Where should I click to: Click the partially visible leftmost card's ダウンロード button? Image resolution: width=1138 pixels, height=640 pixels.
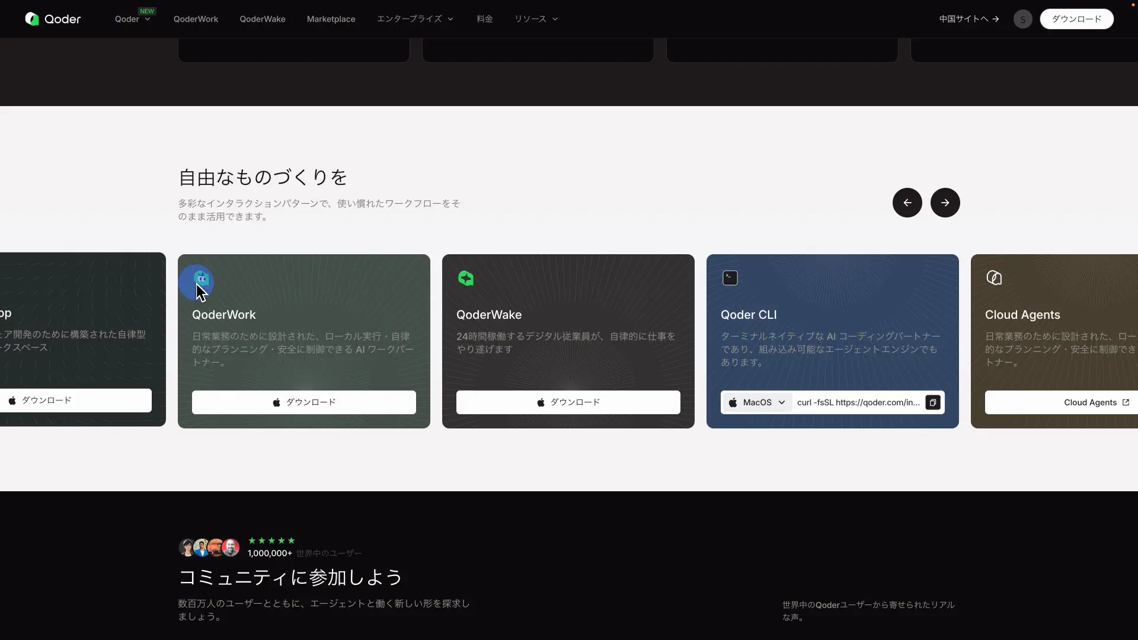pyautogui.click(x=76, y=401)
